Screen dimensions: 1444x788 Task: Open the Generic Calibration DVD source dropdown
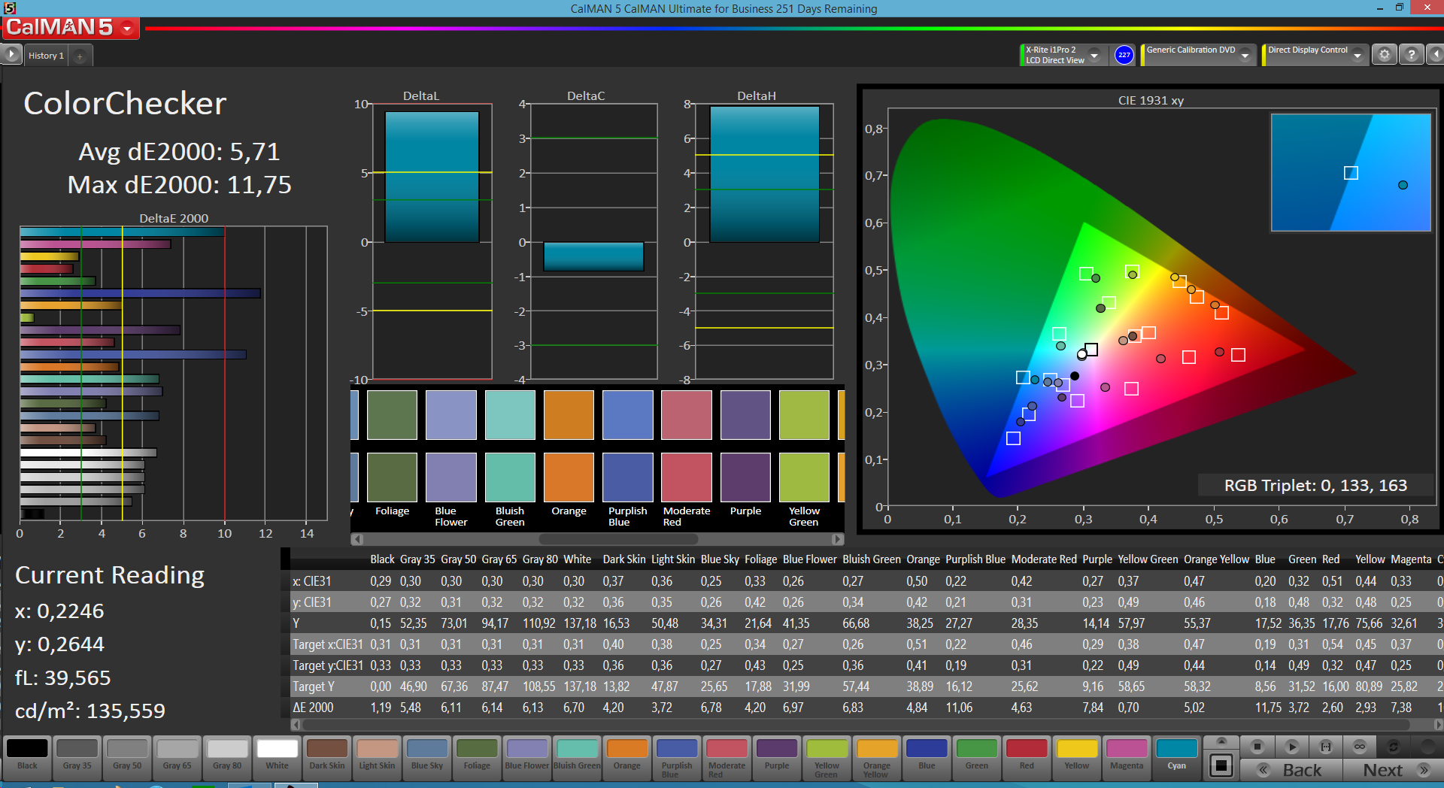tap(1245, 56)
